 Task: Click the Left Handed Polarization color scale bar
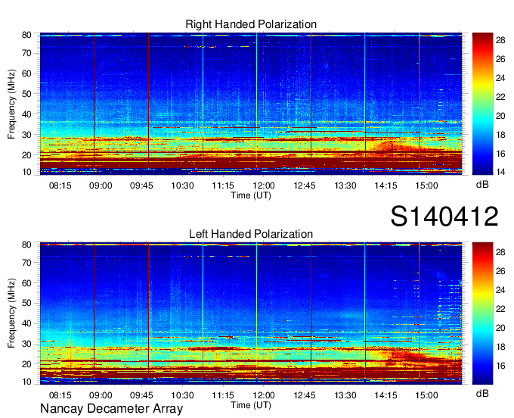point(482,313)
